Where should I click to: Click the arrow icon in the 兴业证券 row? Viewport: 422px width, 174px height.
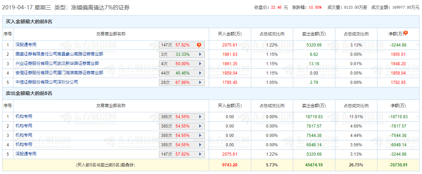tap(200, 64)
